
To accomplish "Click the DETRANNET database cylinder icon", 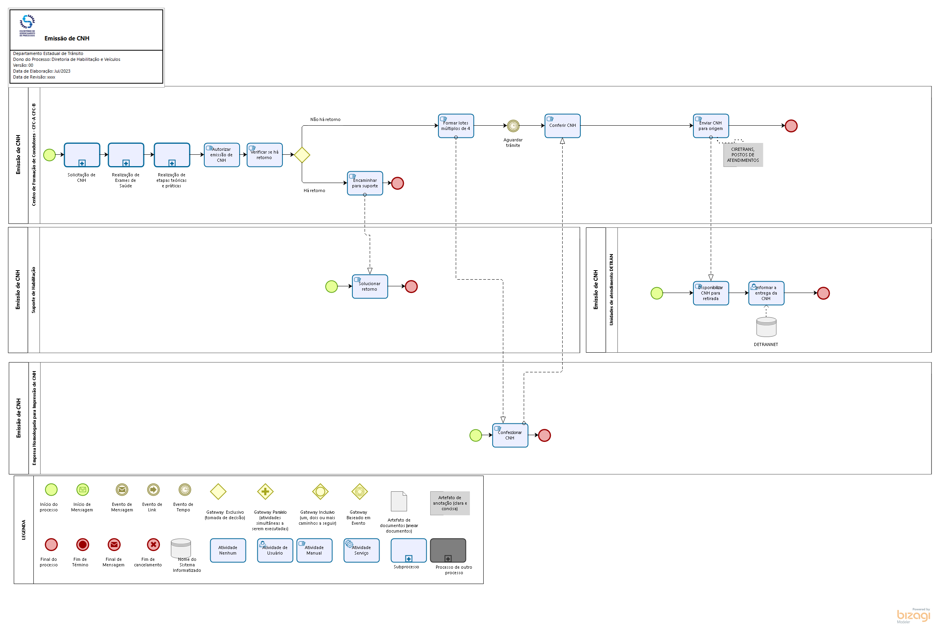I will tap(766, 327).
